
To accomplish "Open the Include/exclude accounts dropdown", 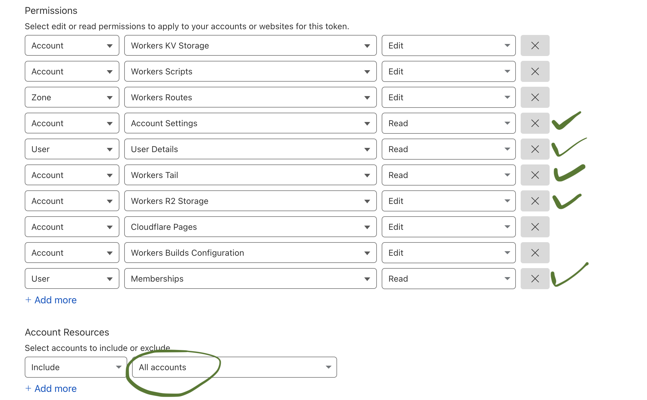I will coord(76,367).
